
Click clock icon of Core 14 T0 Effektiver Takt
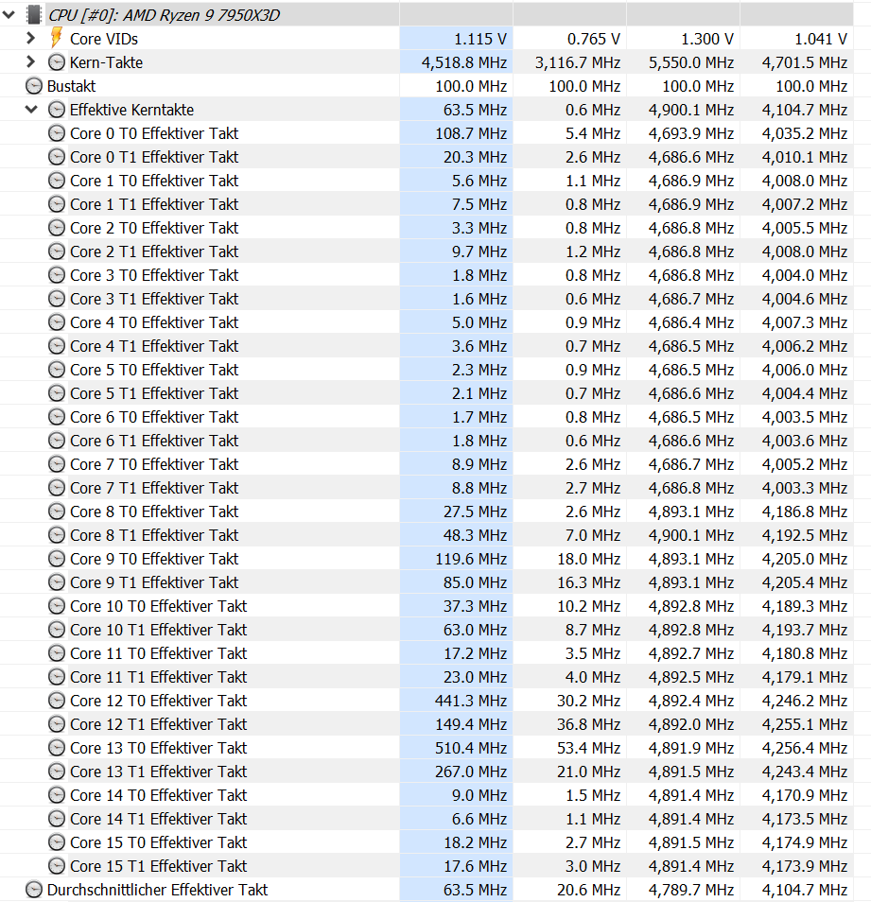[57, 795]
